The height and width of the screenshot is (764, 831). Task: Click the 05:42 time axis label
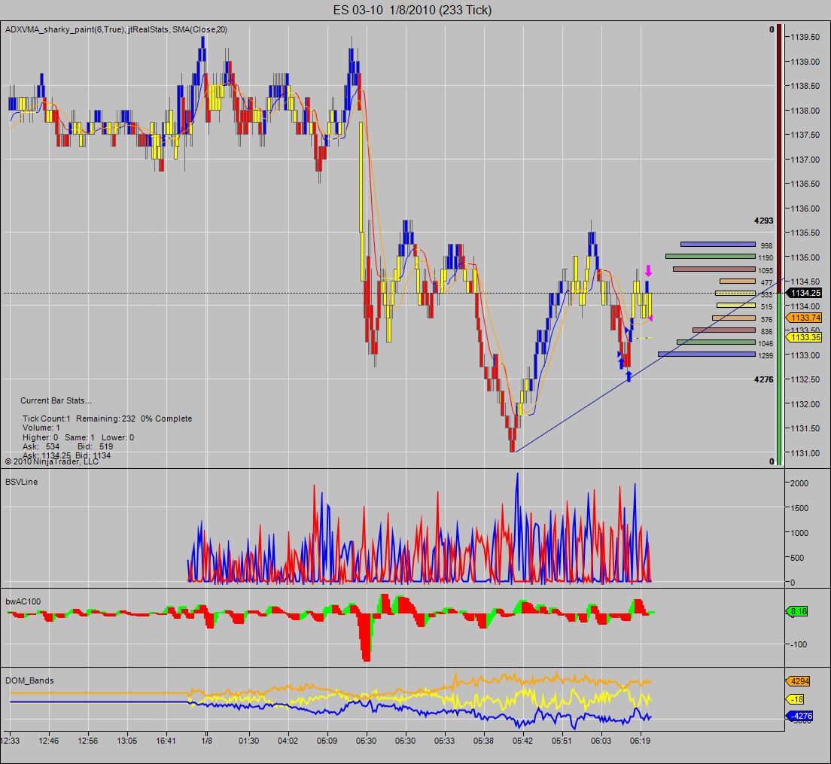tap(522, 741)
